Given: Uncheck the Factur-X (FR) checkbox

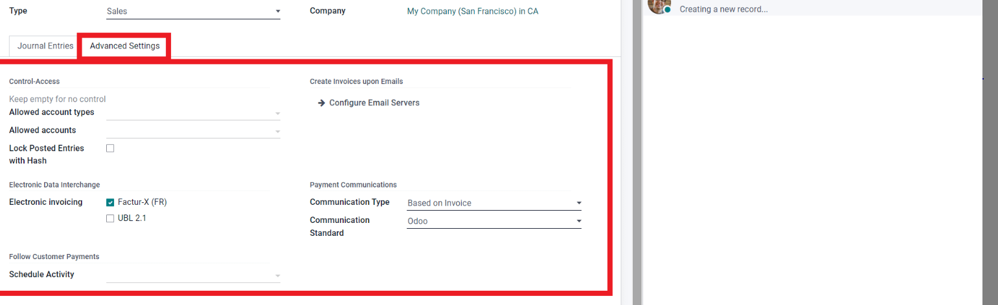Looking at the screenshot, I should pos(110,202).
